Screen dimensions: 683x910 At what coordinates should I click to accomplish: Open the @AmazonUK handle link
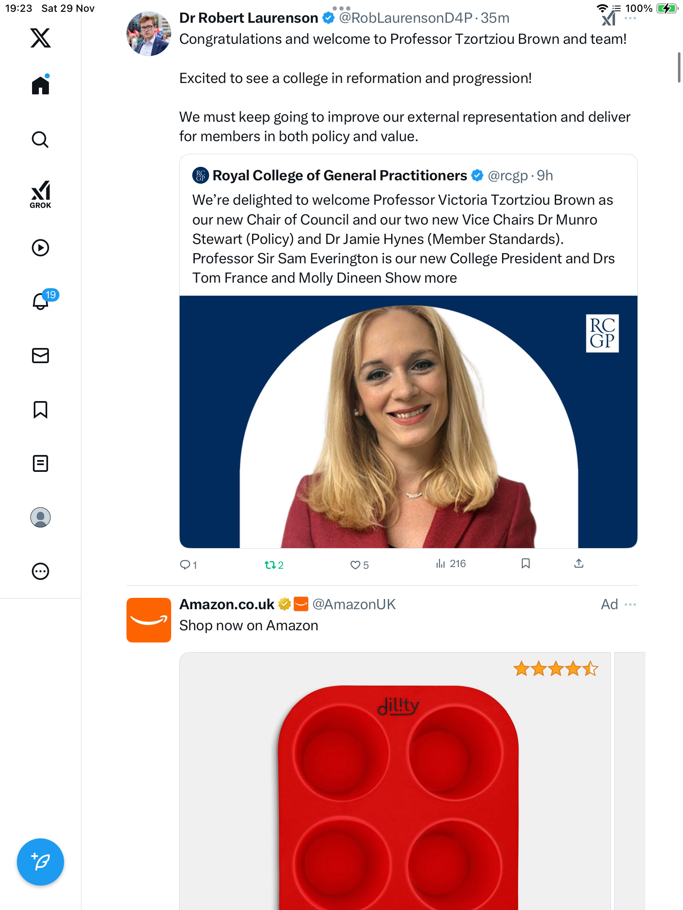point(354,605)
